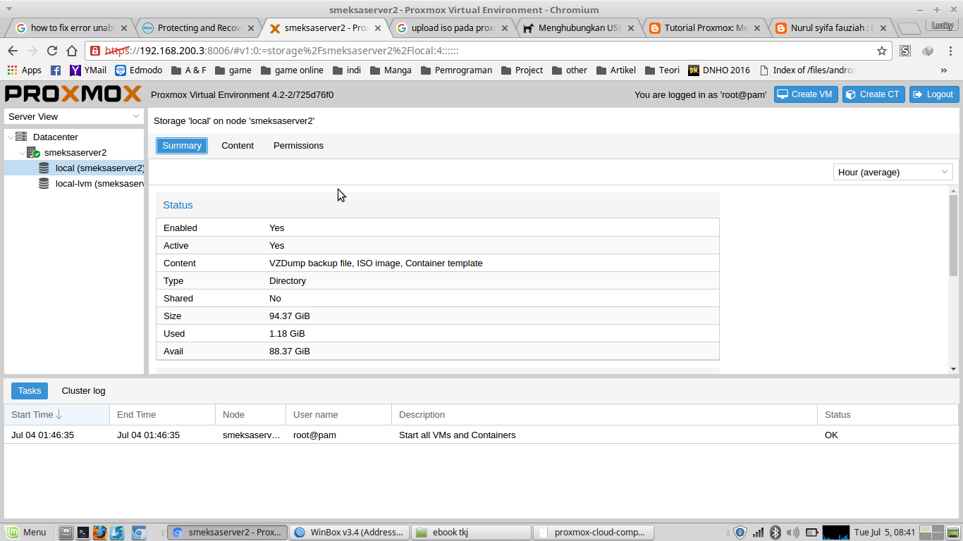Reload the Proxmox page

[x=52, y=51]
